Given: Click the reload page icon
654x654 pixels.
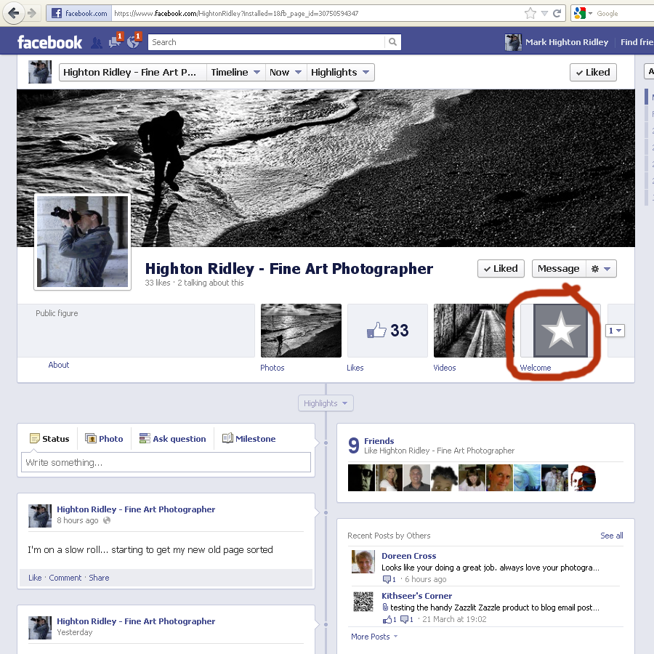Looking at the screenshot, I should tap(557, 13).
